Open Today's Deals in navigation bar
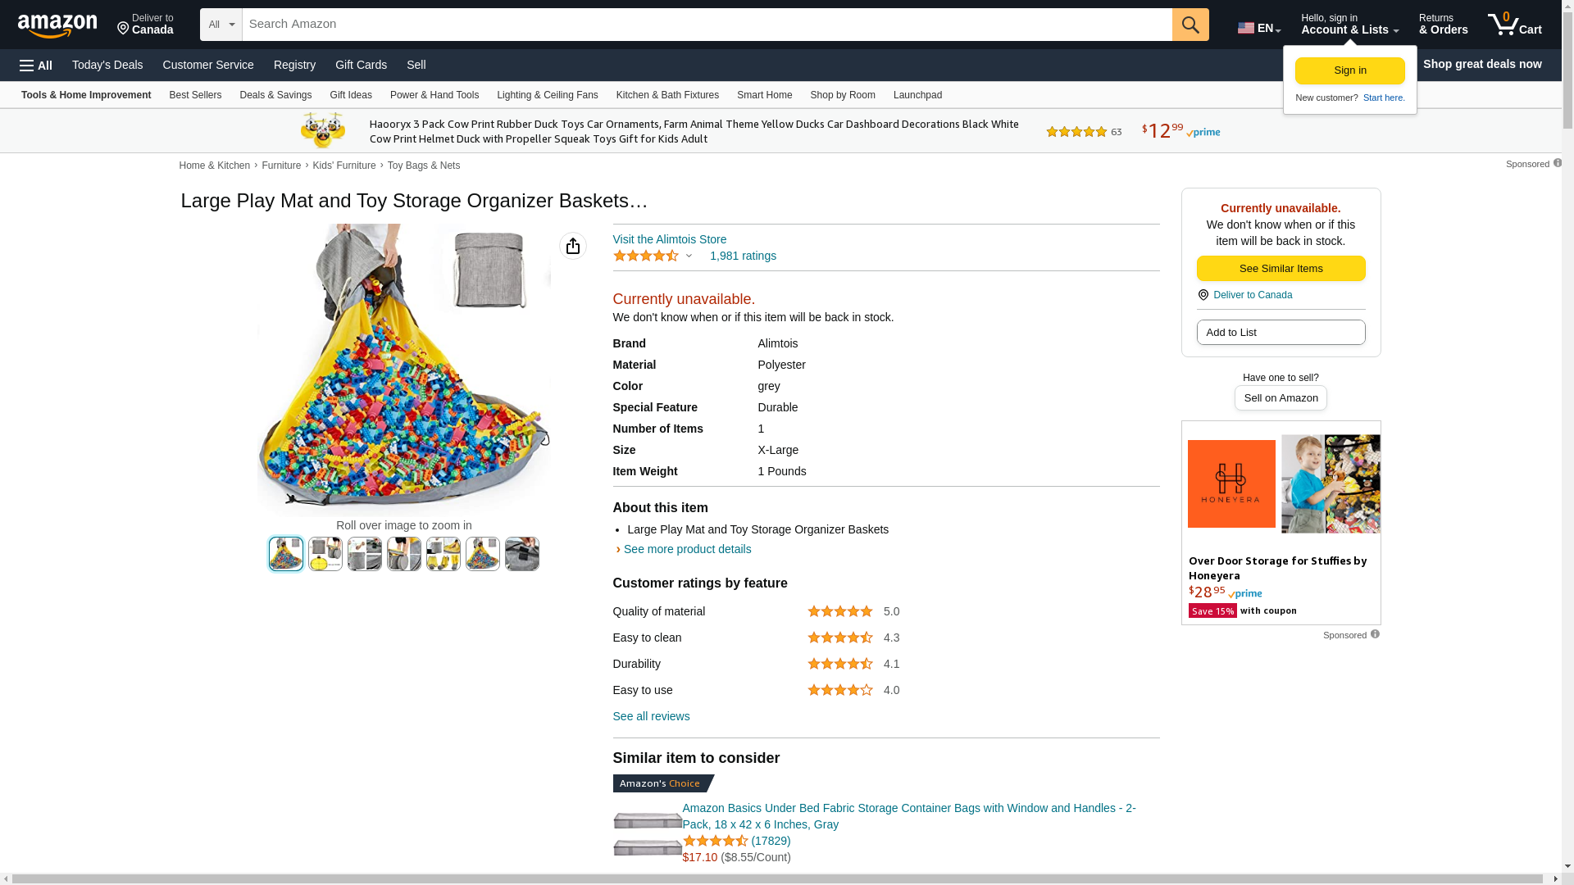Screen dimensions: 1574x885 point(107,65)
